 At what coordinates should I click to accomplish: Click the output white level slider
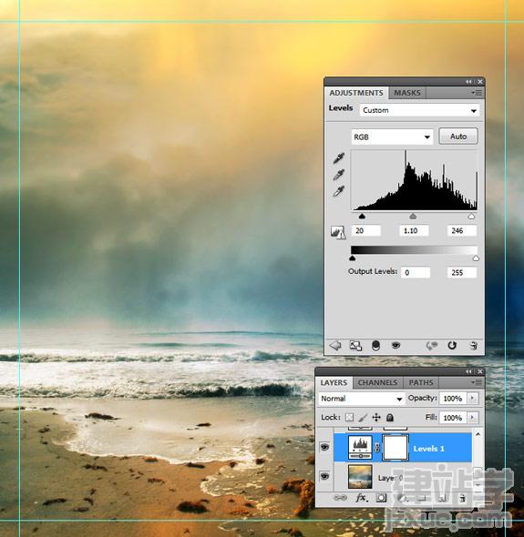476,258
